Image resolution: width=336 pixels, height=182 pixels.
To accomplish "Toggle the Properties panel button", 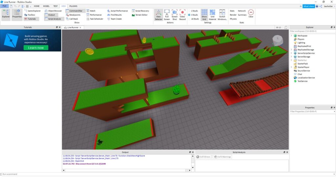I will coord(17,14).
